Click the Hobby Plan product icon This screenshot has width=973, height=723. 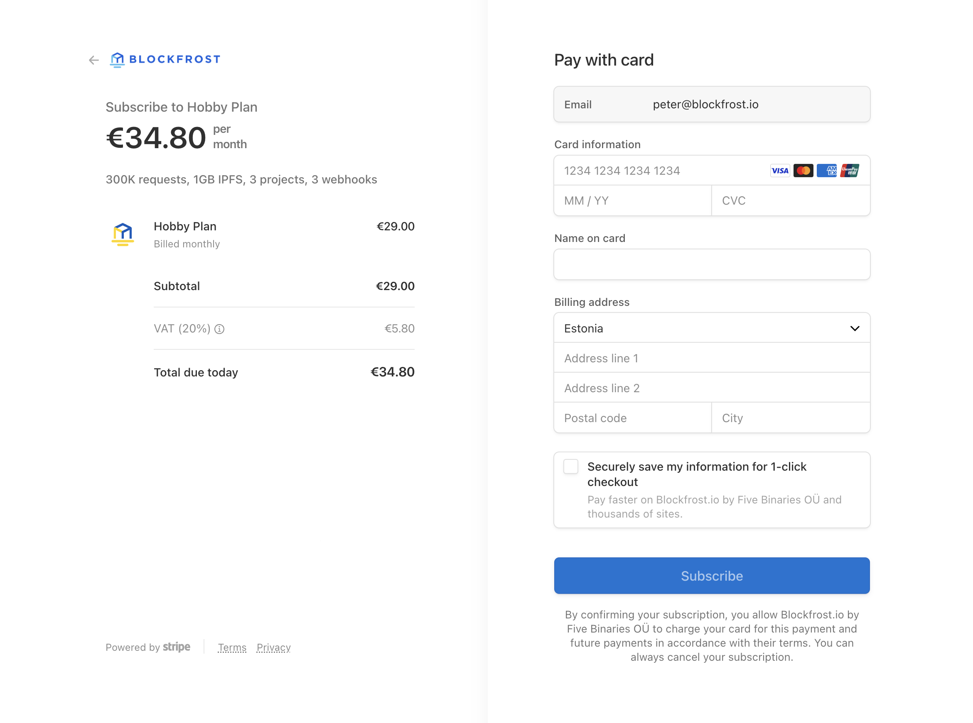(122, 234)
